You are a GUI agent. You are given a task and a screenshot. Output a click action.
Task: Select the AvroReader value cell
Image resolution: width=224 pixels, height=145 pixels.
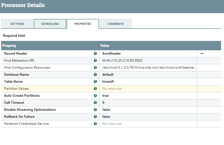point(148,53)
